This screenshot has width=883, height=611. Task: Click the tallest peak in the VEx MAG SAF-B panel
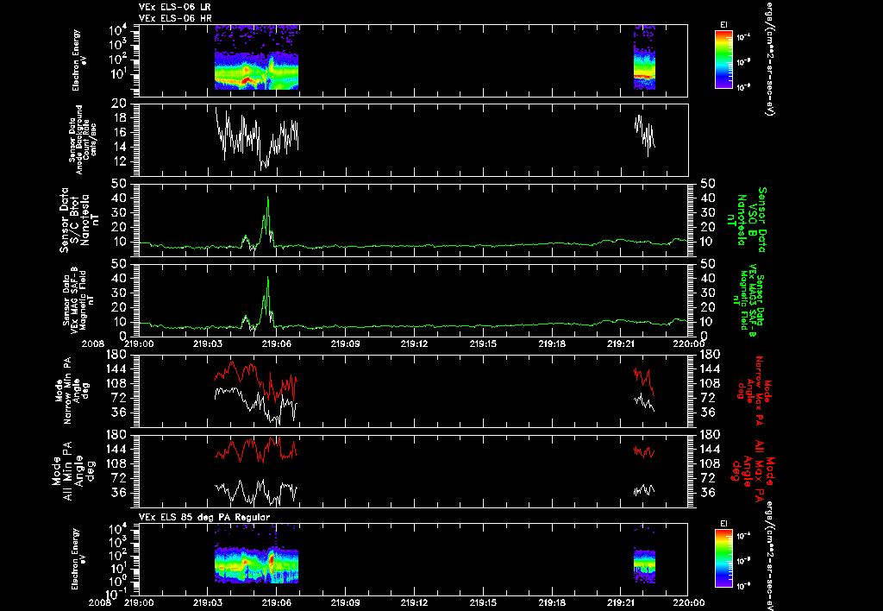[268, 279]
